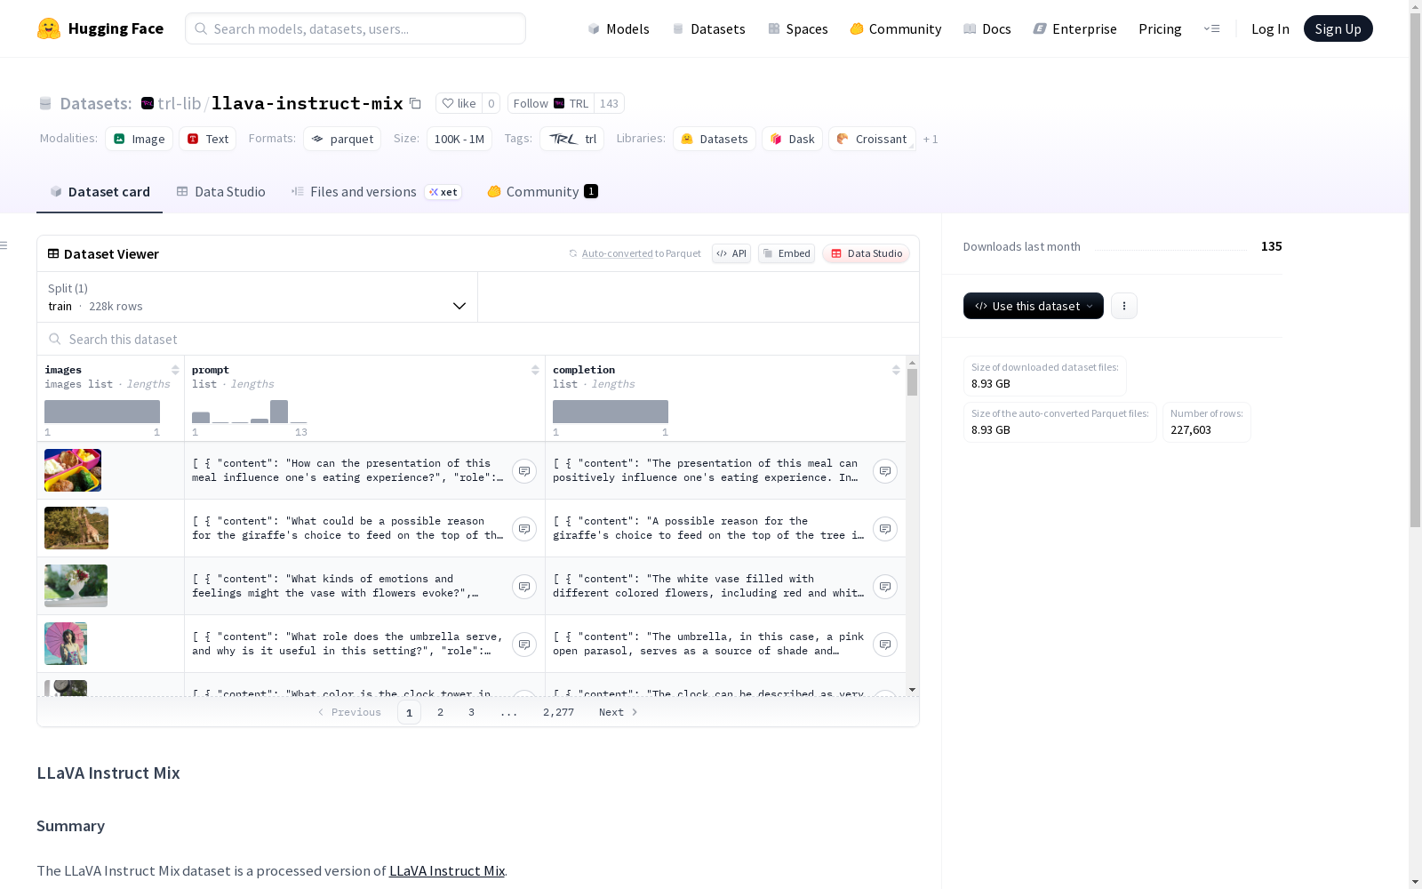Sort by the prompt column
The height and width of the screenshot is (889, 1422).
point(535,370)
